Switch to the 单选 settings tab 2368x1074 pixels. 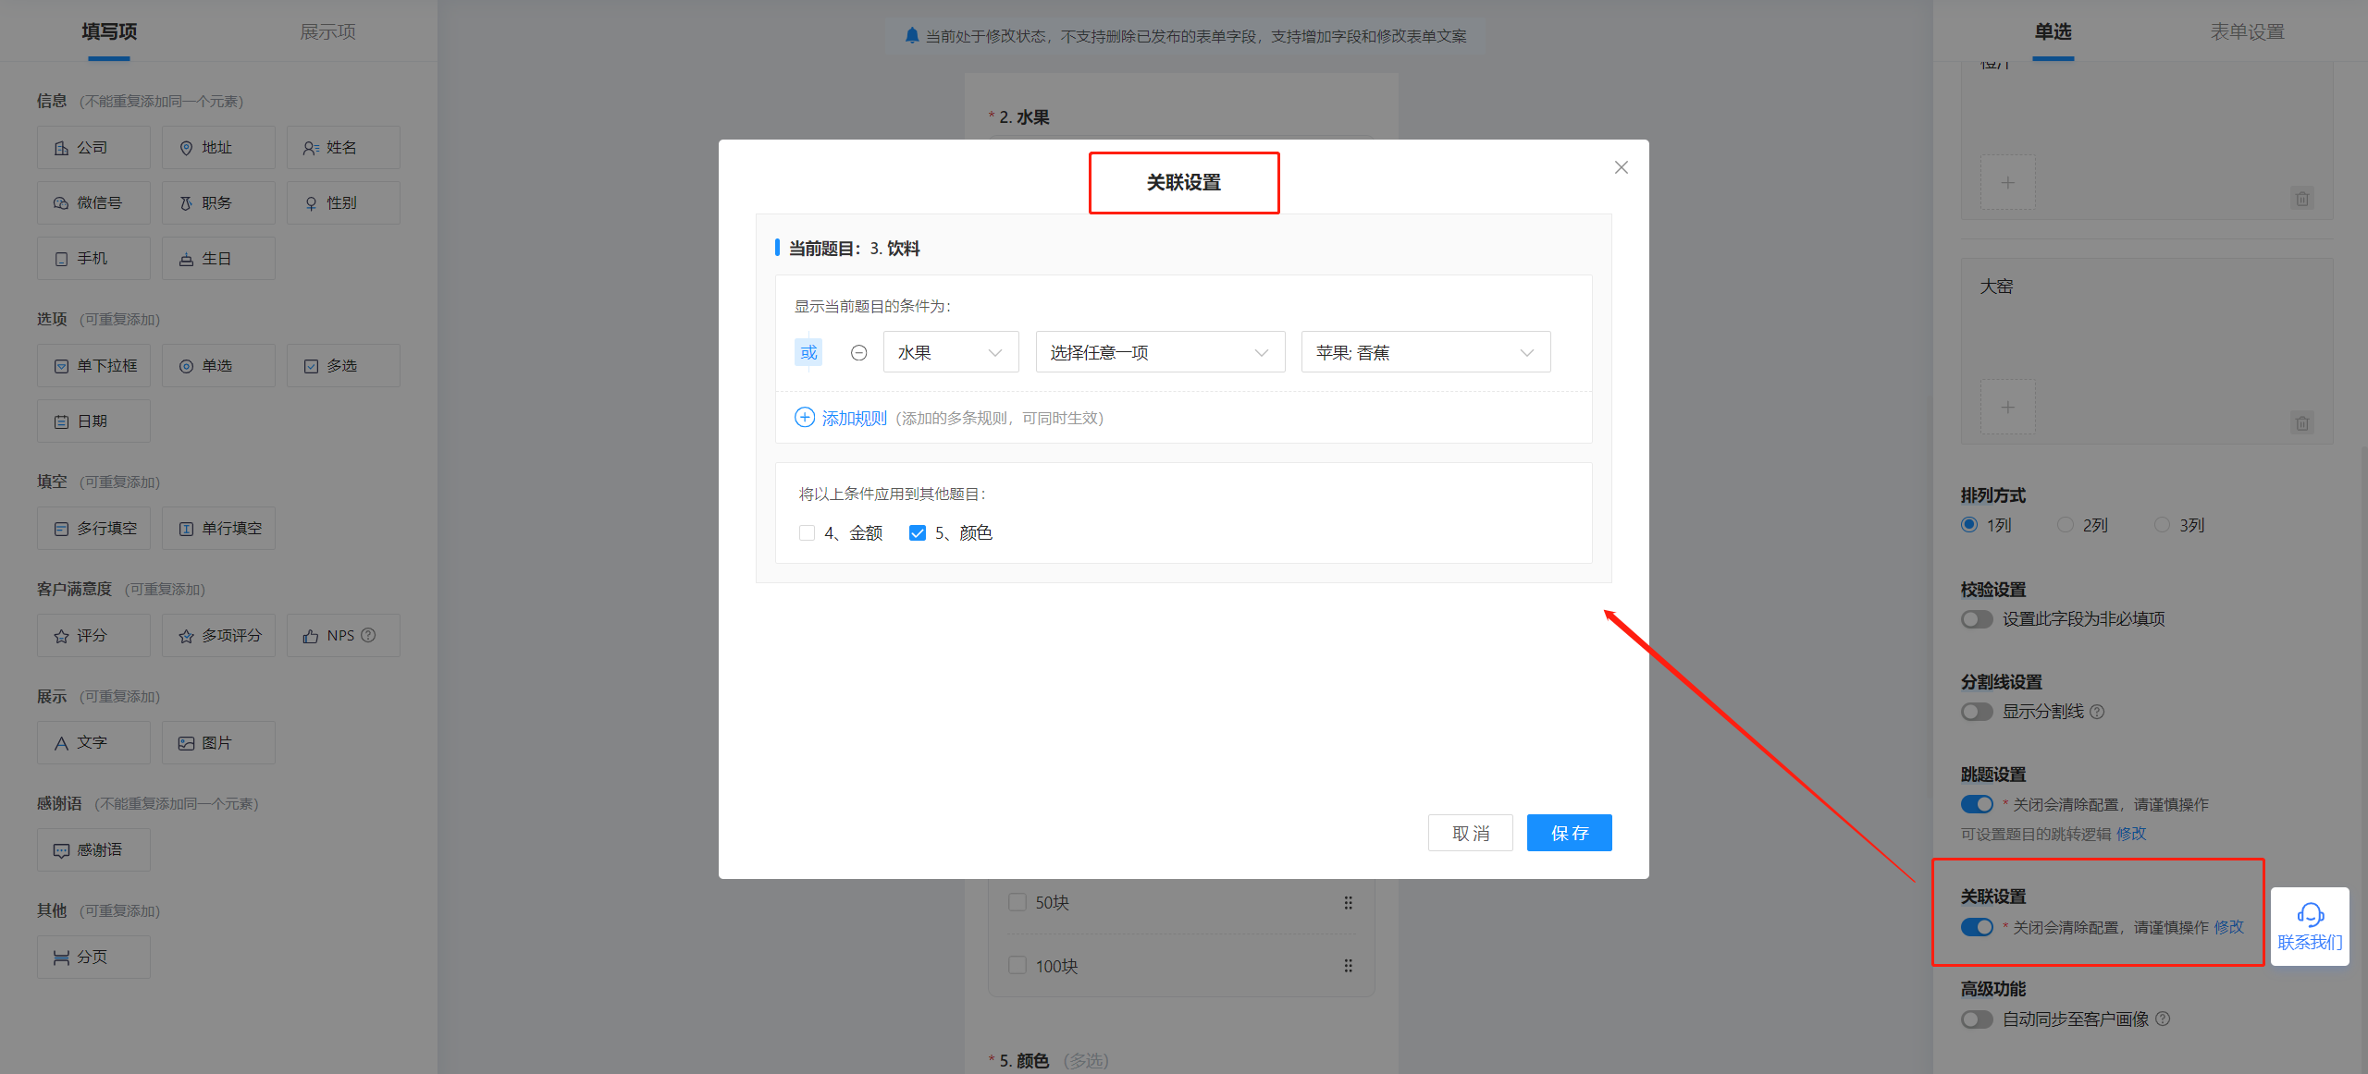pos(2053,31)
